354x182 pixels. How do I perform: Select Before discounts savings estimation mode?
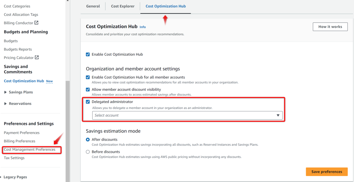click(88, 152)
